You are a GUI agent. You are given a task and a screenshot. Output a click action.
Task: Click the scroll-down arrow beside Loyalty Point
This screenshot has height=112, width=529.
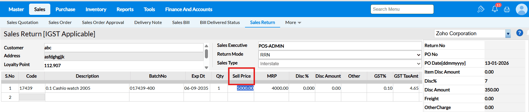(206, 67)
